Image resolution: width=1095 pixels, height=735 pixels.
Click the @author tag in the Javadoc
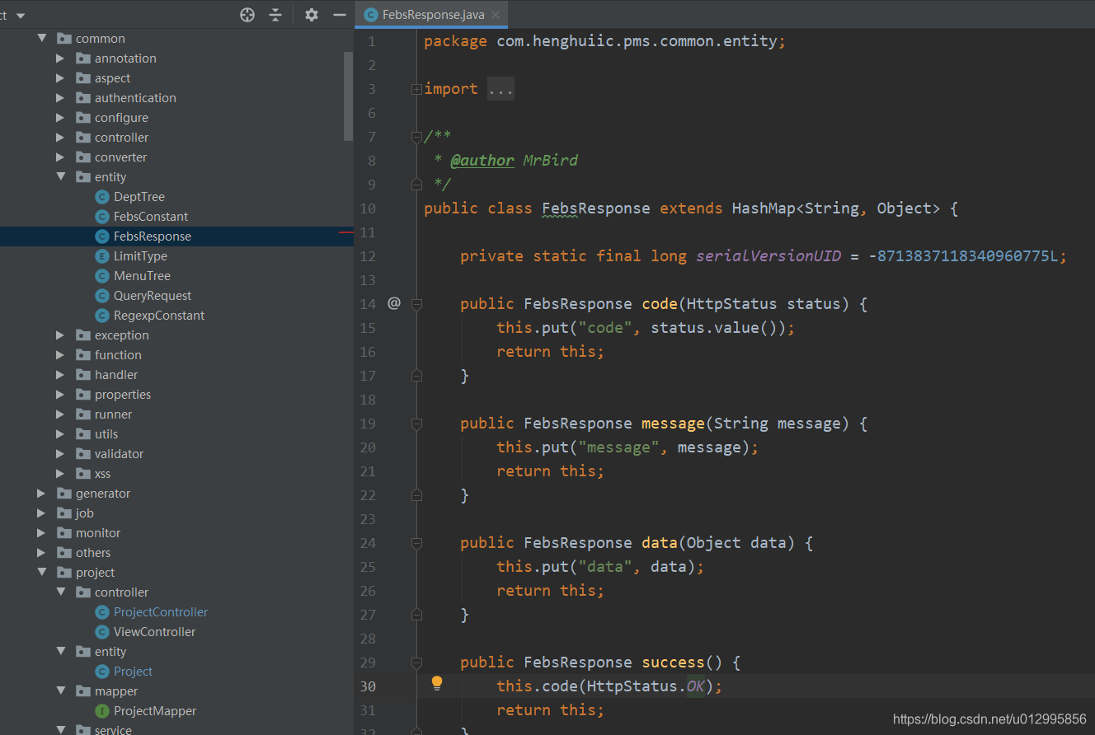pyautogui.click(x=482, y=160)
